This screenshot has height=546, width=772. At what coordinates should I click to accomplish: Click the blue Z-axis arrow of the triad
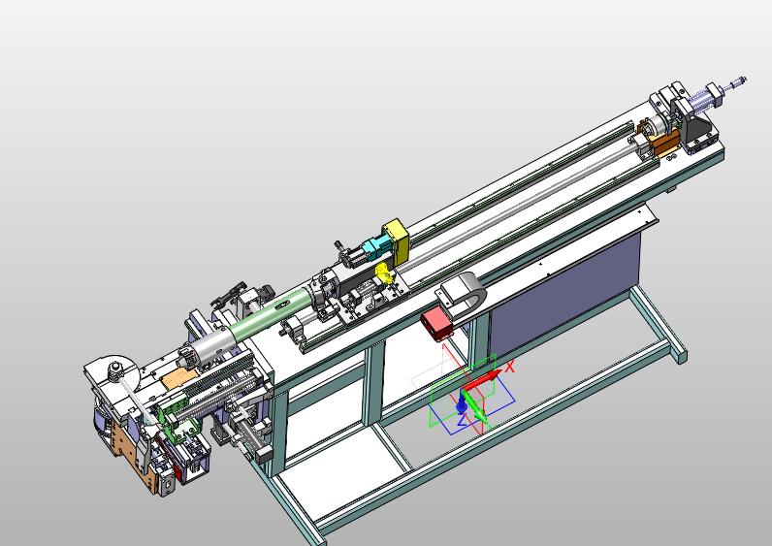coord(462,403)
